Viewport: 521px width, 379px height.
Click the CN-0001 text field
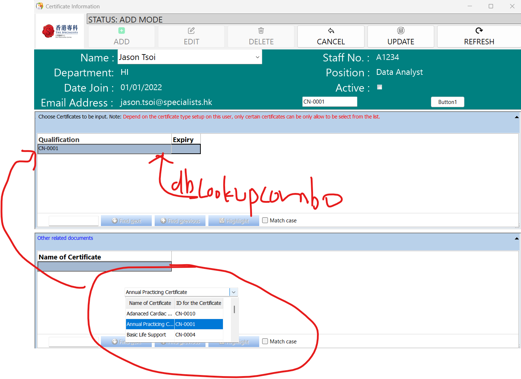coord(329,102)
